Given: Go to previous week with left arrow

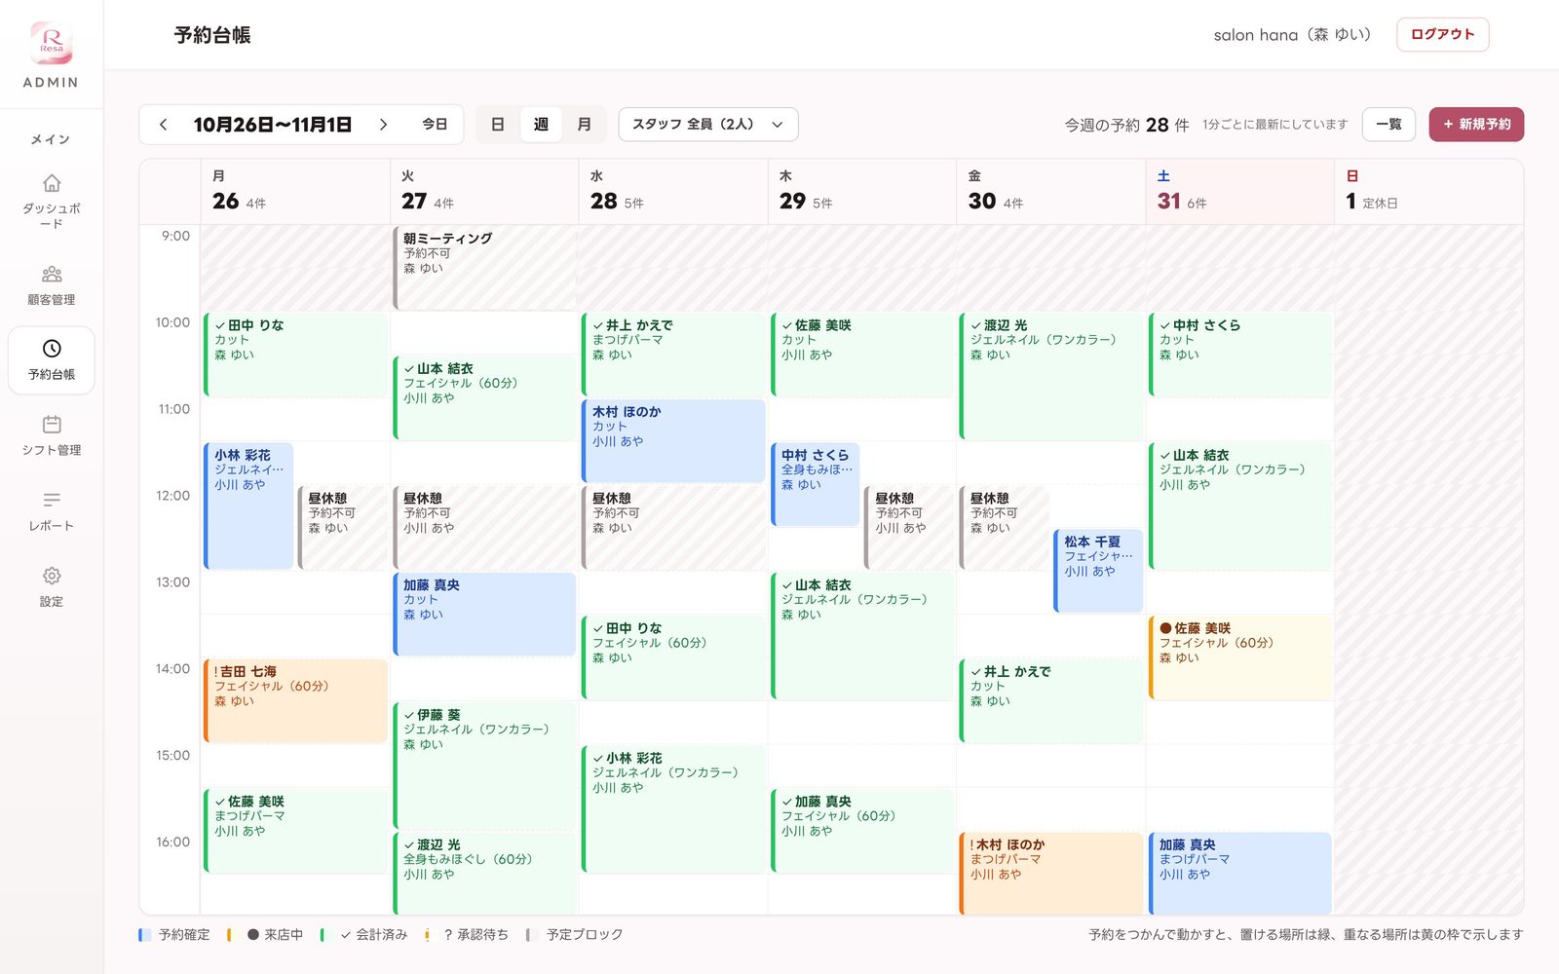Looking at the screenshot, I should pos(163,125).
